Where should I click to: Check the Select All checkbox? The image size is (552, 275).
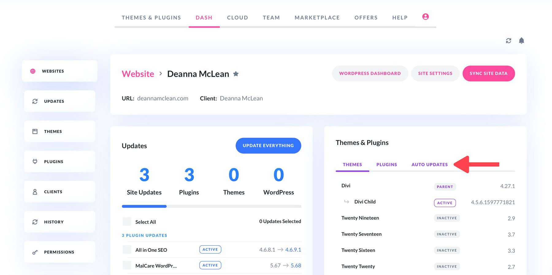coord(127,222)
